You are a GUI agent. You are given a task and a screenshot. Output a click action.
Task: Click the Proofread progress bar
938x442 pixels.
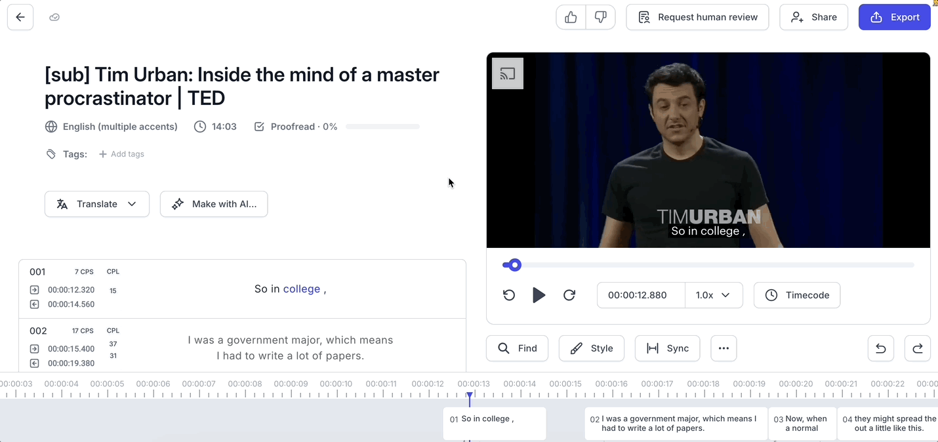(x=382, y=127)
